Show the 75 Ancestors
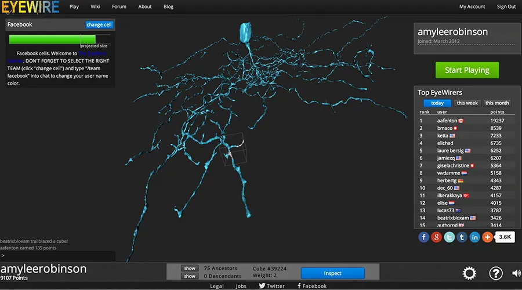 [x=190, y=269]
